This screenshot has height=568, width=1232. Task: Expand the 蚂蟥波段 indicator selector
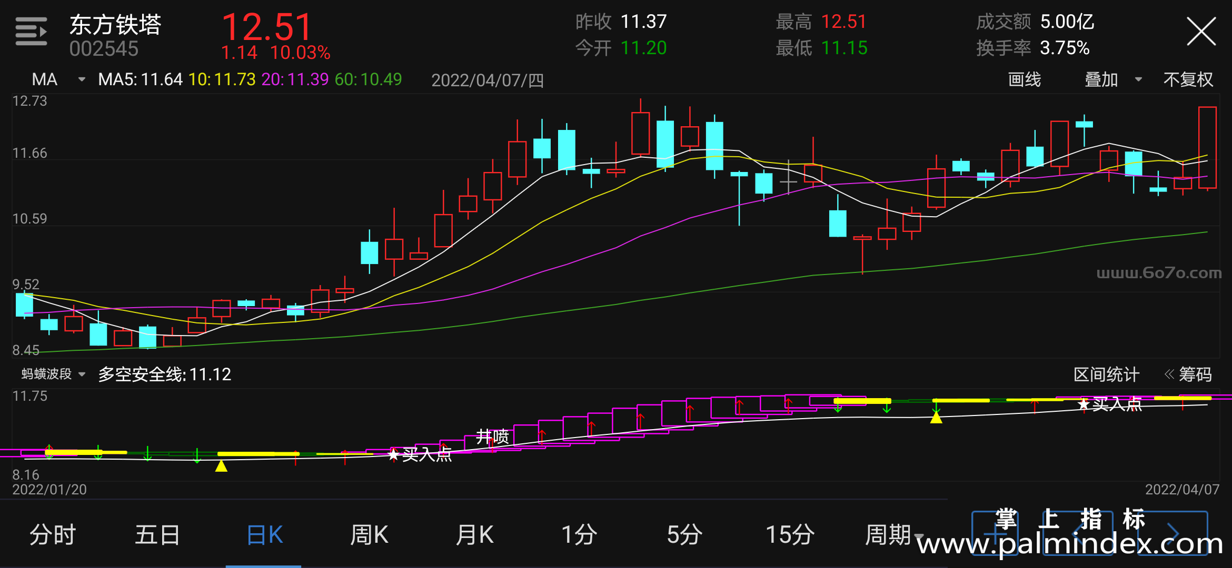coord(53,374)
